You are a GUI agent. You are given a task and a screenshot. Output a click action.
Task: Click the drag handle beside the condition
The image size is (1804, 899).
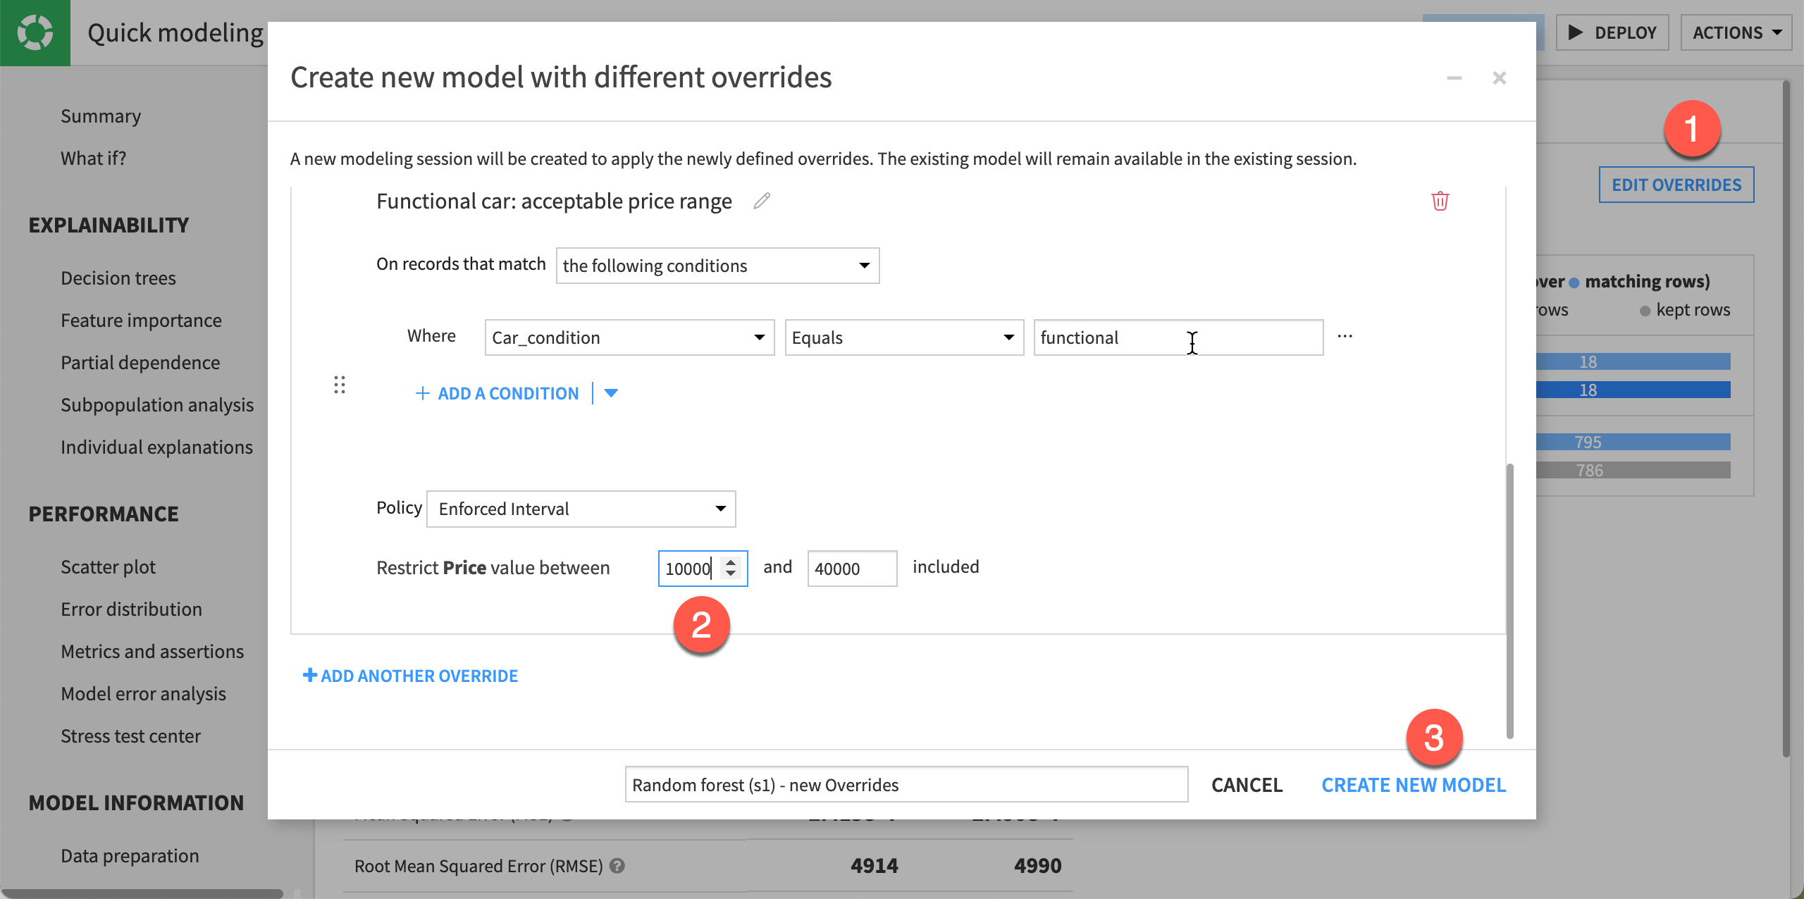(340, 385)
